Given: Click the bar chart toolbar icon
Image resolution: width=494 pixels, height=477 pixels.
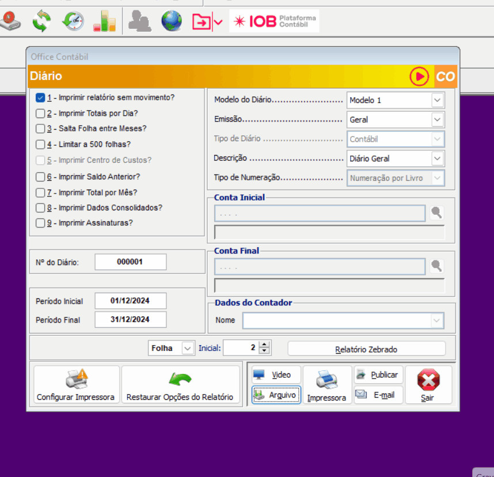Looking at the screenshot, I should [x=104, y=21].
